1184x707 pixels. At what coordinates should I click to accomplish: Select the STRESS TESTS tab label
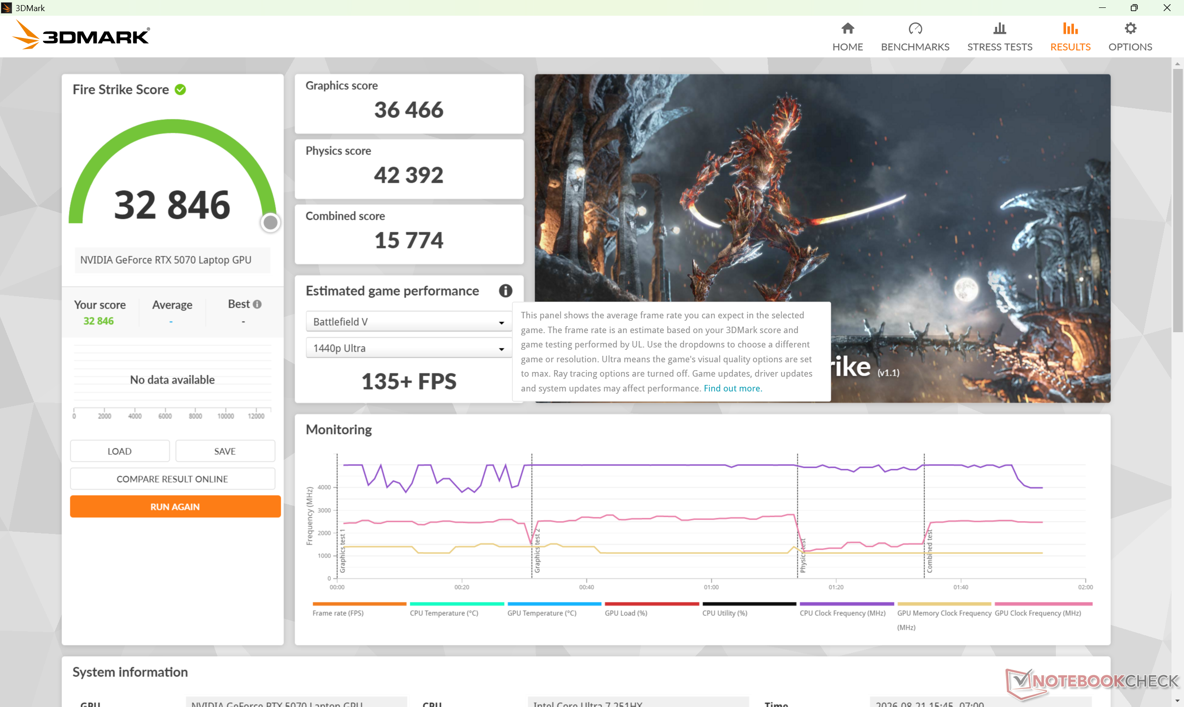[x=999, y=47]
